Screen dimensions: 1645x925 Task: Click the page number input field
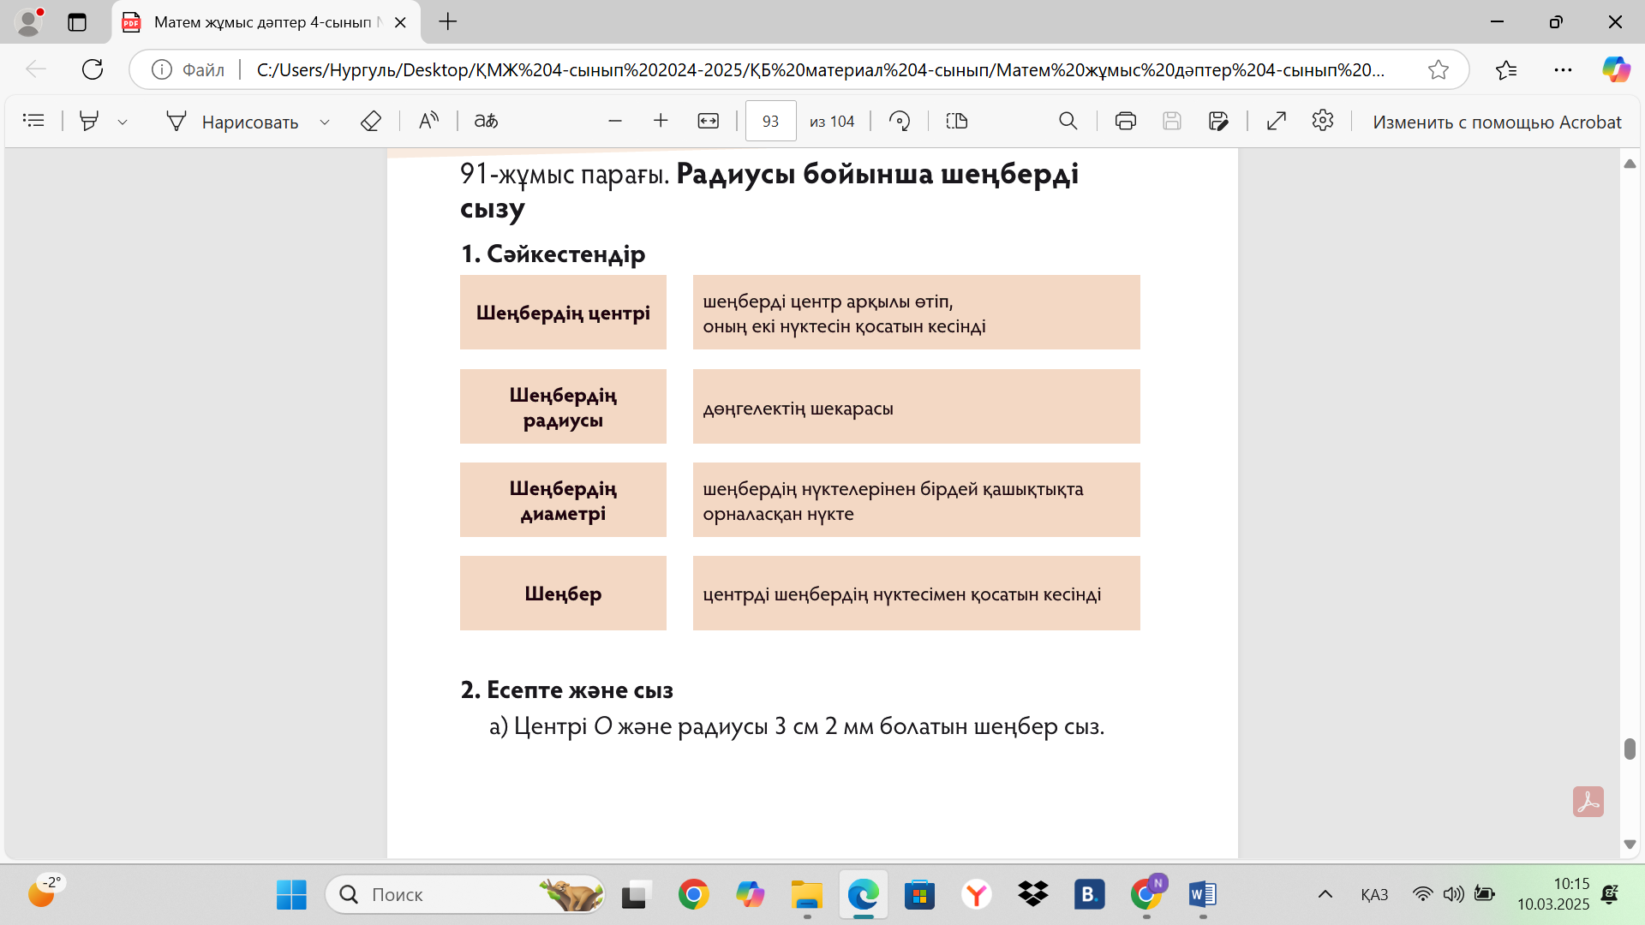click(770, 121)
